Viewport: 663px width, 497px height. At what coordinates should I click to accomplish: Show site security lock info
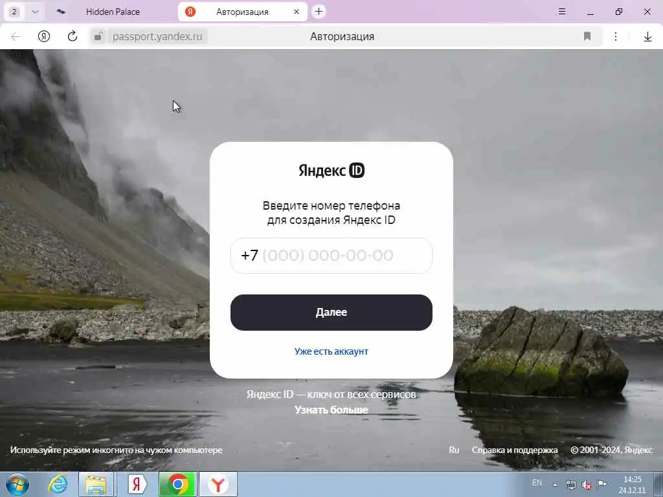(x=98, y=36)
